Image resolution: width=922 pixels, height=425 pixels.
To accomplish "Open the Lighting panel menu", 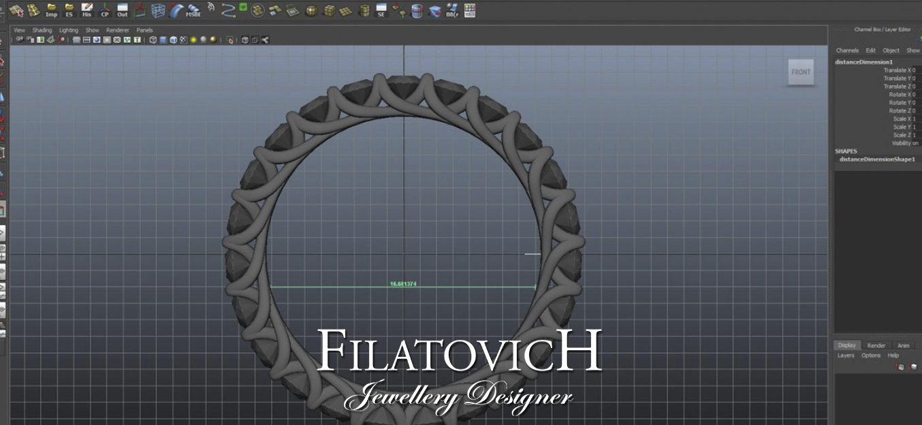I will (69, 30).
